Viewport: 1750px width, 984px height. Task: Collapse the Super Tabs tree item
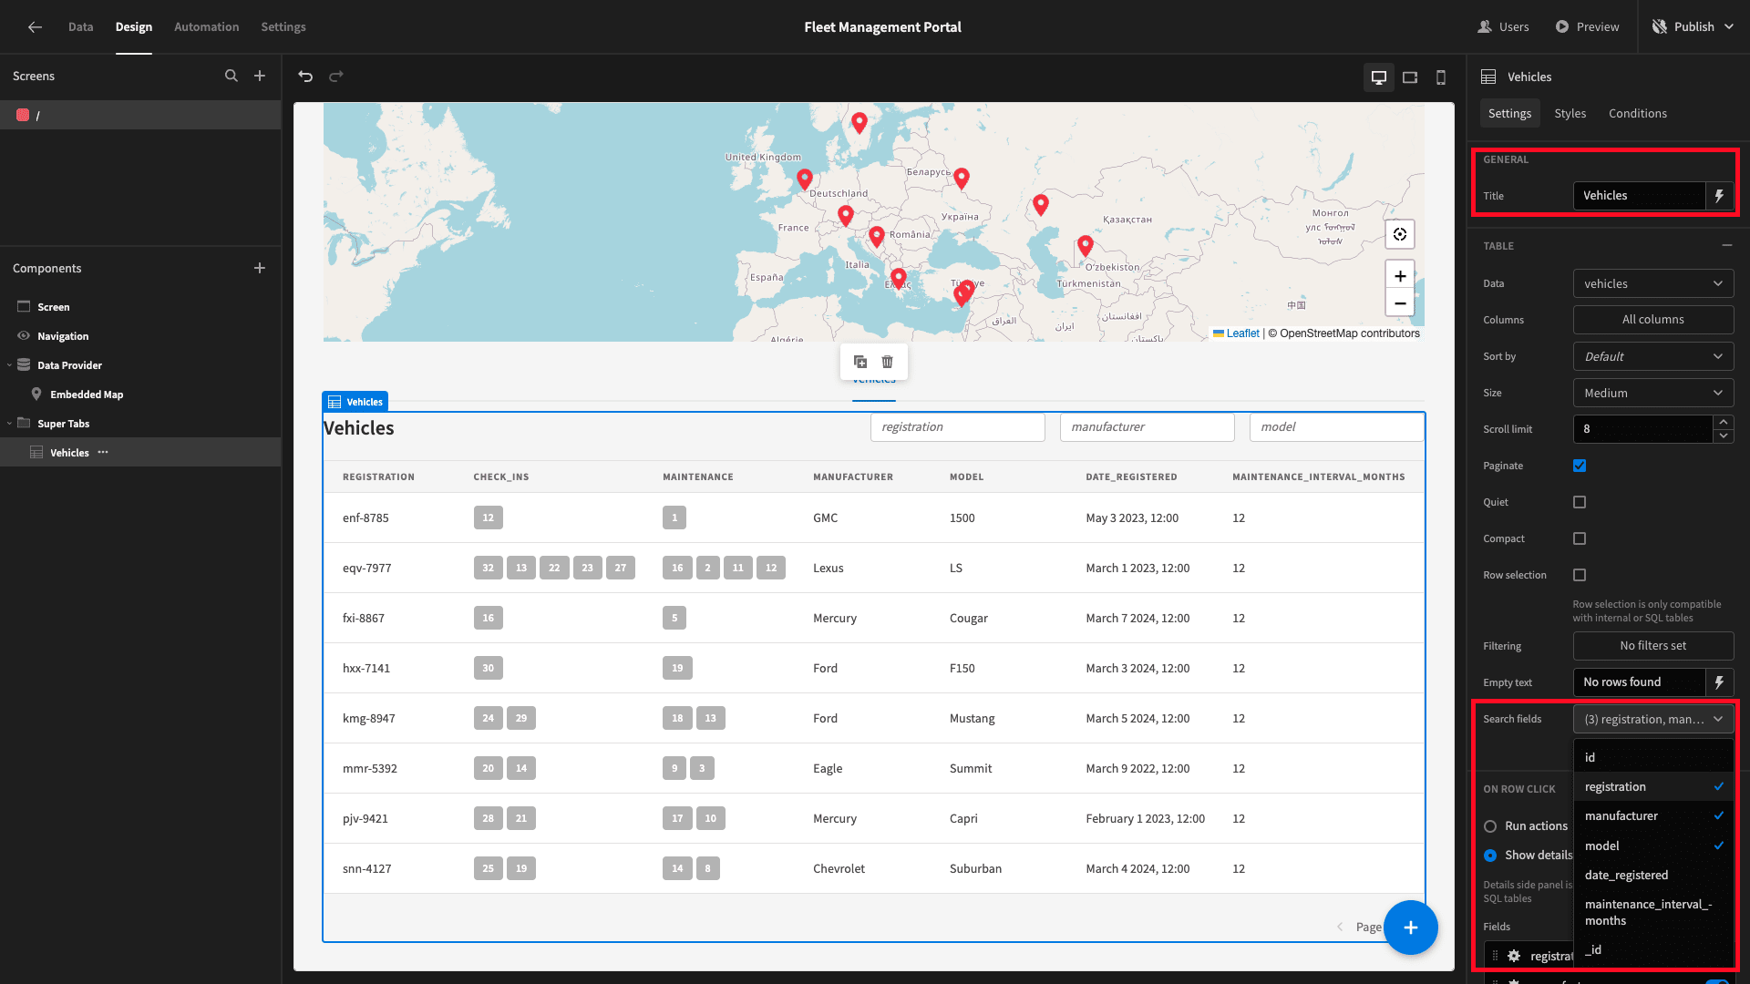[9, 424]
